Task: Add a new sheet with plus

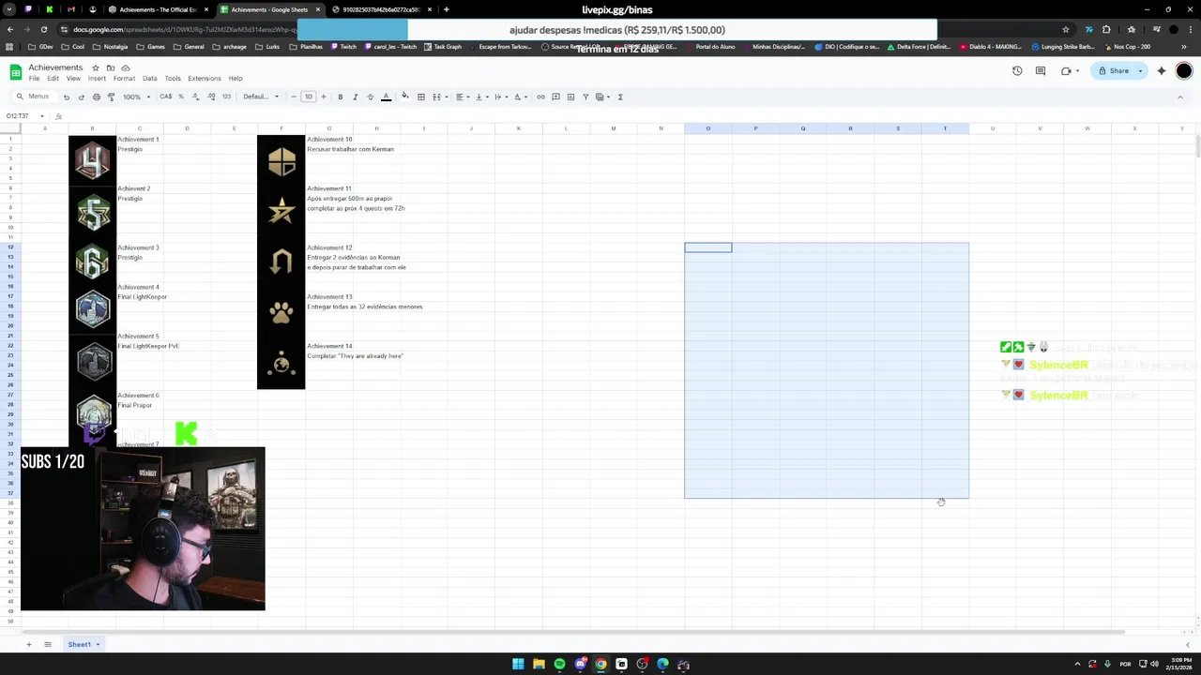Action: (x=28, y=644)
